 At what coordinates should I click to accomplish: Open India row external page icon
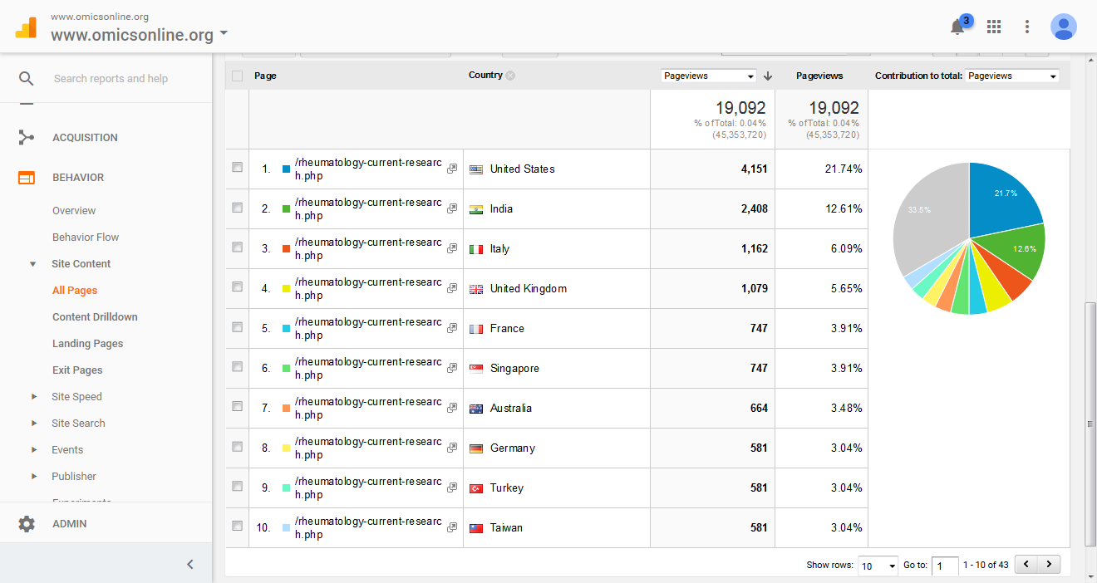click(452, 208)
